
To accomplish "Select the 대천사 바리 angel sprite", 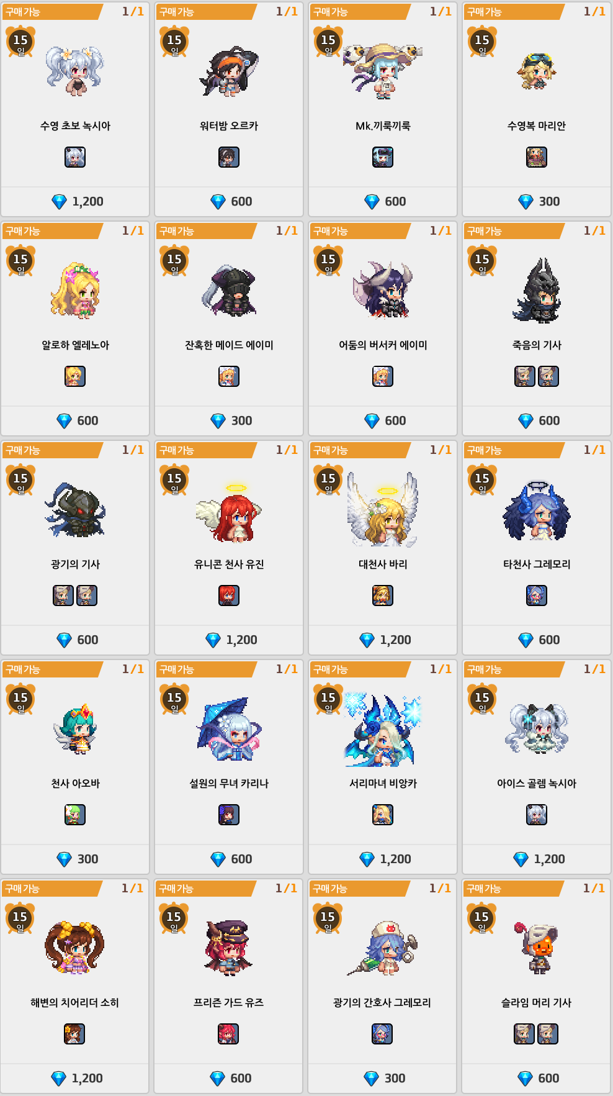I will tap(383, 509).
